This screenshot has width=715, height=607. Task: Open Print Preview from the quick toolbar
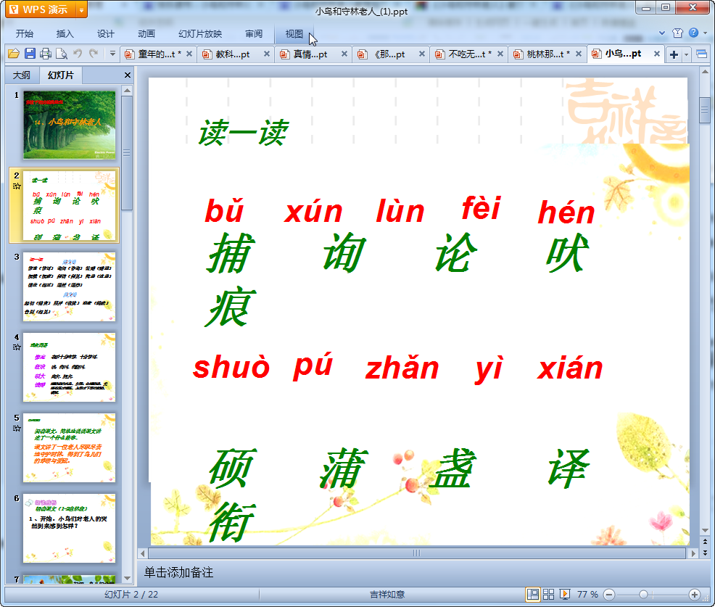pos(61,54)
